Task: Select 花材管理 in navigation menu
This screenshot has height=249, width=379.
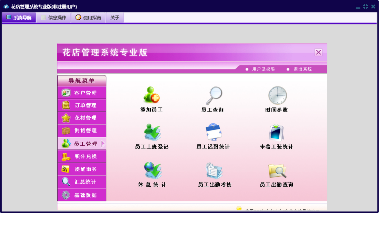Action: [x=82, y=118]
